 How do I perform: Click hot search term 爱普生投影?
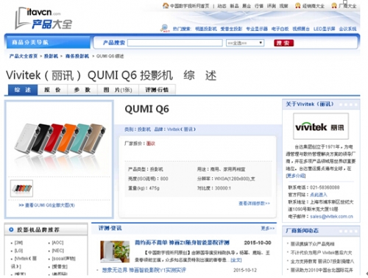(231, 29)
